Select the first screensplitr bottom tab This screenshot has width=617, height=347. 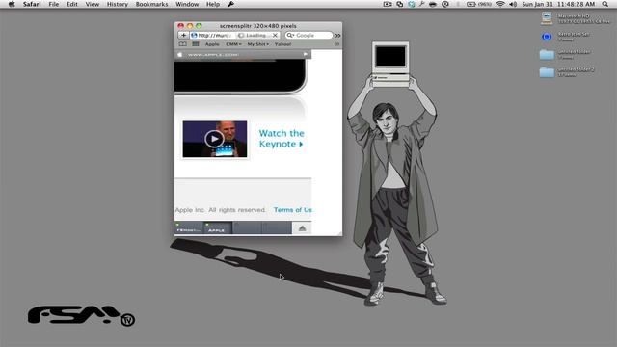point(189,227)
